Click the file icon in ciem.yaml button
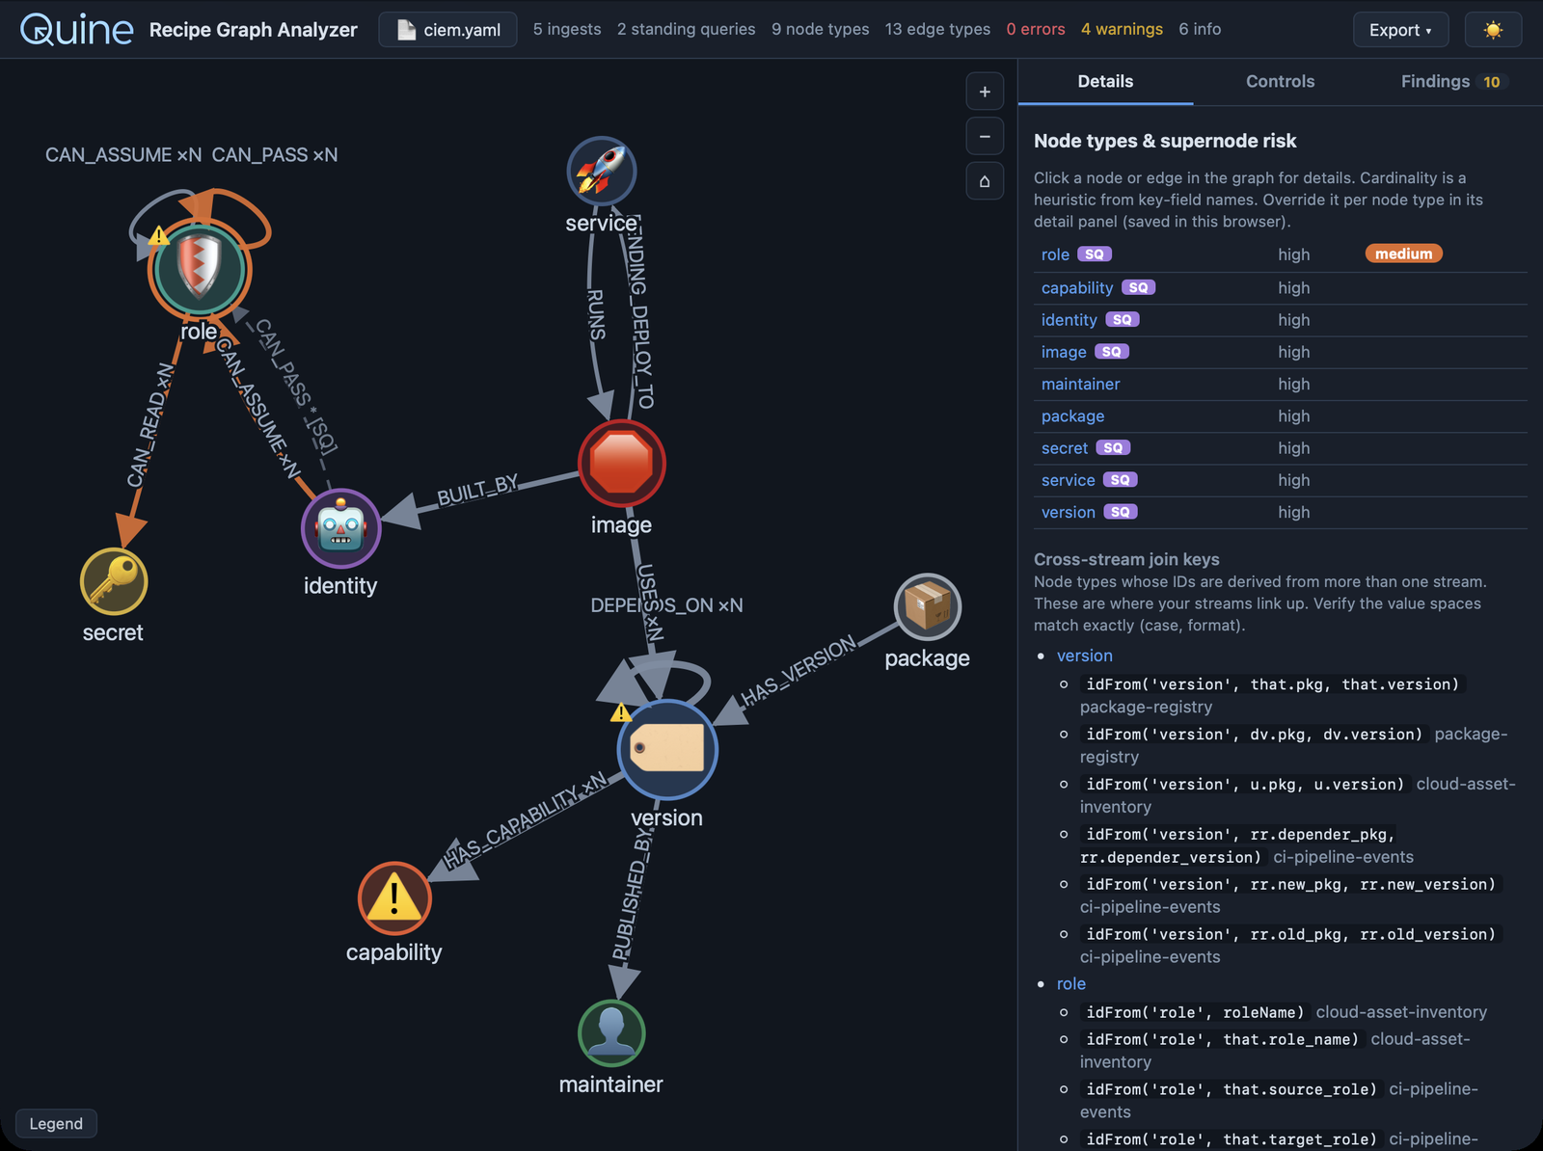The height and width of the screenshot is (1151, 1543). tap(406, 30)
